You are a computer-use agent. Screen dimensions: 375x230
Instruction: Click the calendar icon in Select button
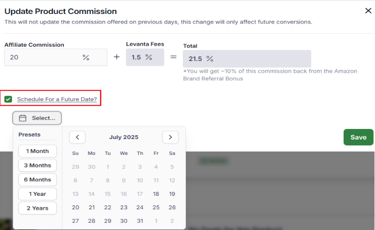[x=23, y=118]
